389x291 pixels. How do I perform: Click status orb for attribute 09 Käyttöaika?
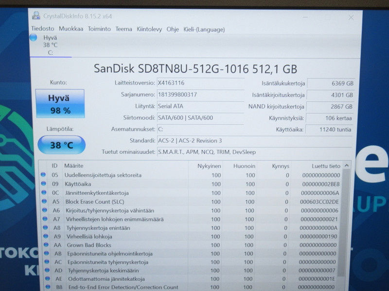point(44,184)
